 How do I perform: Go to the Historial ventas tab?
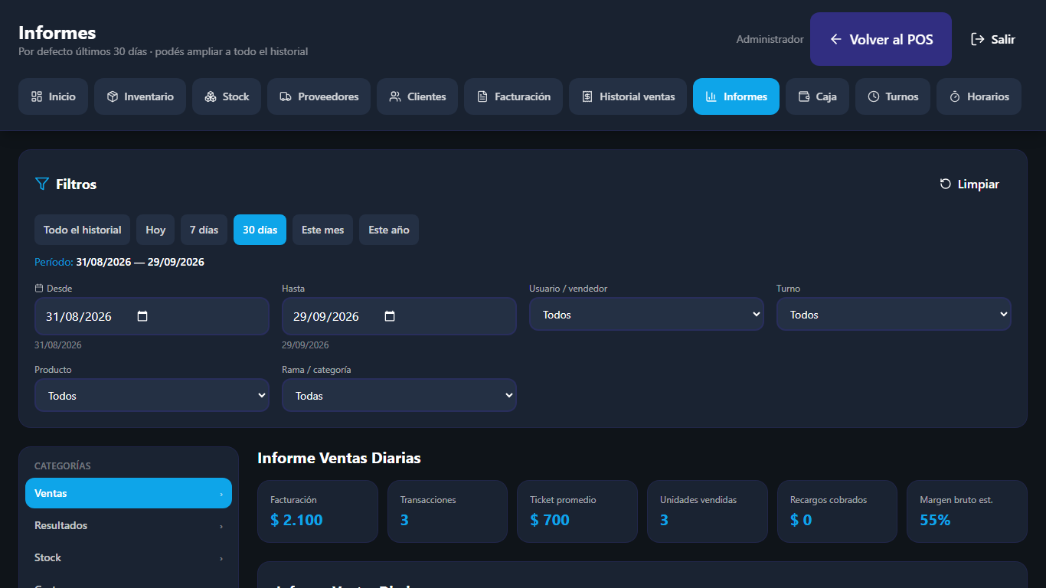pyautogui.click(x=628, y=96)
